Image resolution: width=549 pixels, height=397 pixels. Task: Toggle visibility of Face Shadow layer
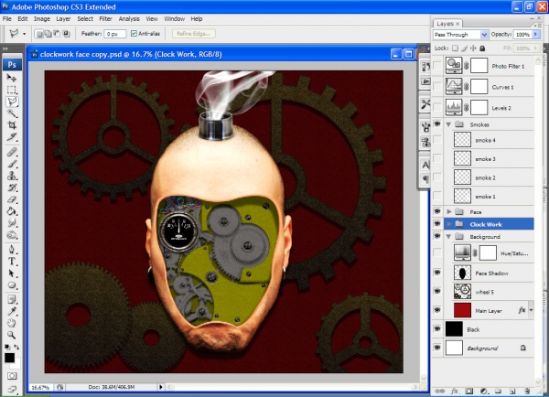(437, 273)
